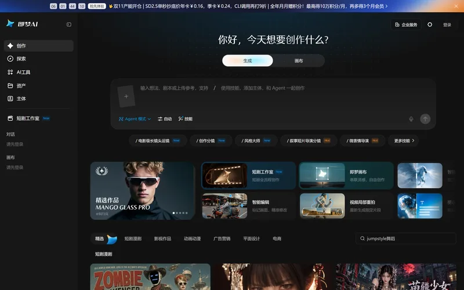The image size is (464, 290).
Task: Click the jumpstyle舞蹈 search field
Action: pyautogui.click(x=405, y=238)
